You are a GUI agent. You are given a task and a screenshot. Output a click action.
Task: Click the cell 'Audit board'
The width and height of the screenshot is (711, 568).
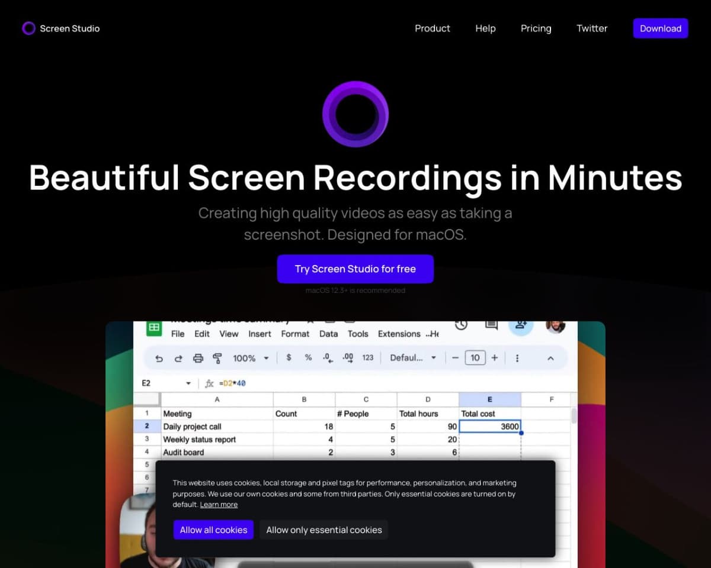[x=217, y=452]
